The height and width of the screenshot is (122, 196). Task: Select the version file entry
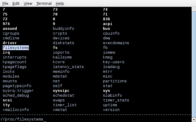111,110
